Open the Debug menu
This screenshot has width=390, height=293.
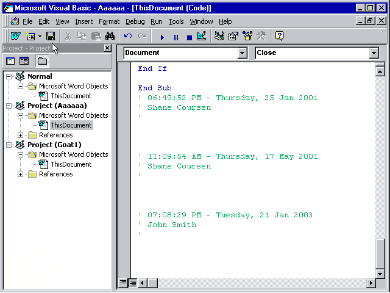point(135,22)
